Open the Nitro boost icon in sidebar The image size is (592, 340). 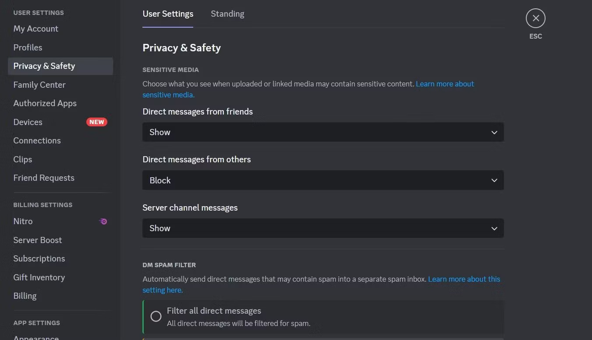(103, 221)
